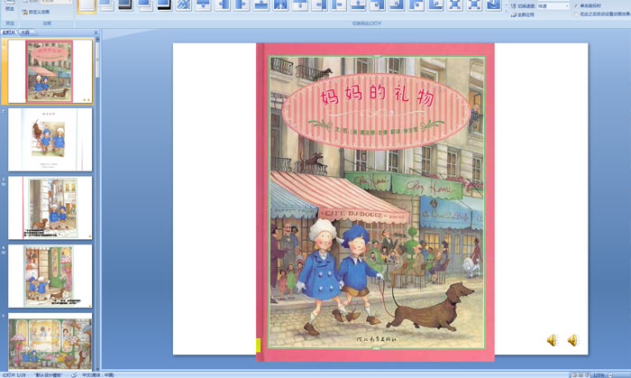Apply the clock wheel transition effect
This screenshot has height=378, width=631.
(493, 5)
